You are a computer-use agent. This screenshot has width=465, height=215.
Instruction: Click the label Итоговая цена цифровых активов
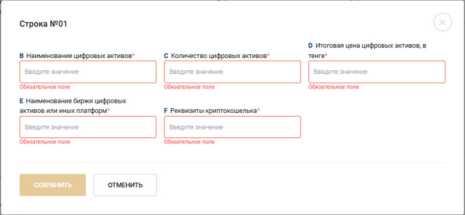[371, 46]
